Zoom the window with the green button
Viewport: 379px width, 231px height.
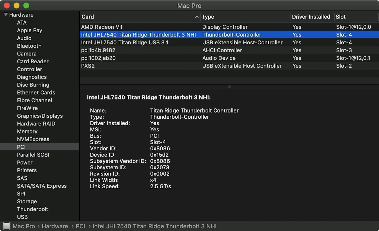pos(26,5)
